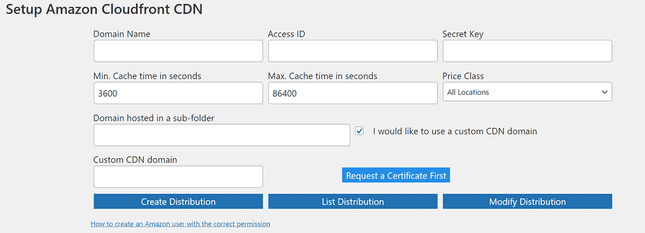Click the Price Class label text
The height and width of the screenshot is (233, 645).
(463, 76)
